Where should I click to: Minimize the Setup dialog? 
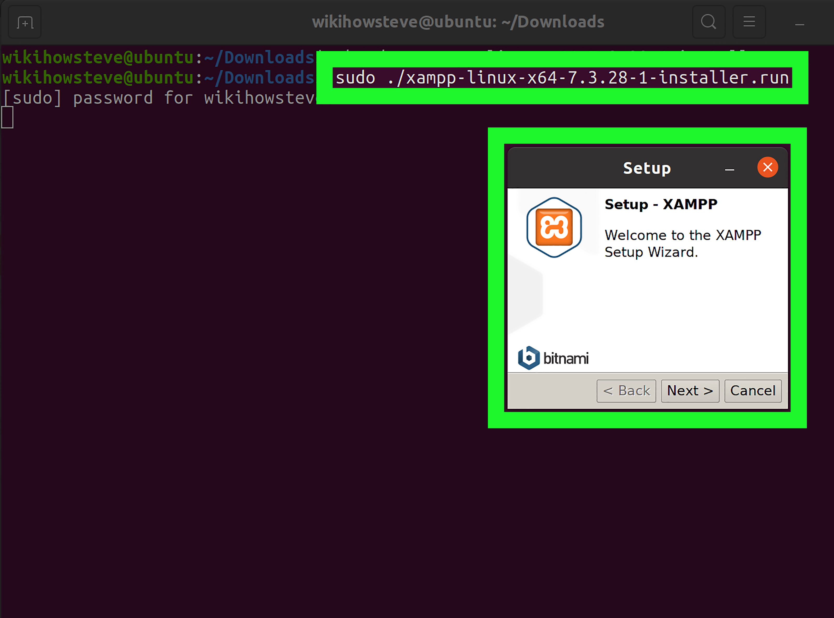(729, 170)
